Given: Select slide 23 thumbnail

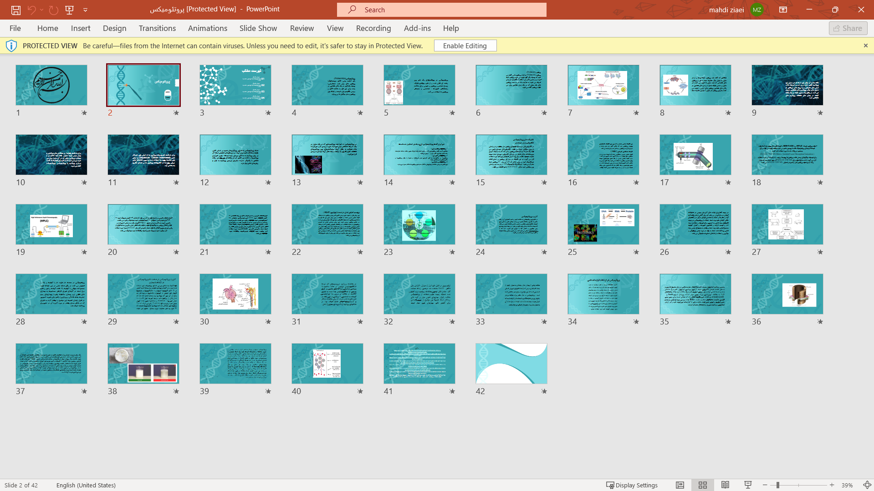Looking at the screenshot, I should coord(419,224).
